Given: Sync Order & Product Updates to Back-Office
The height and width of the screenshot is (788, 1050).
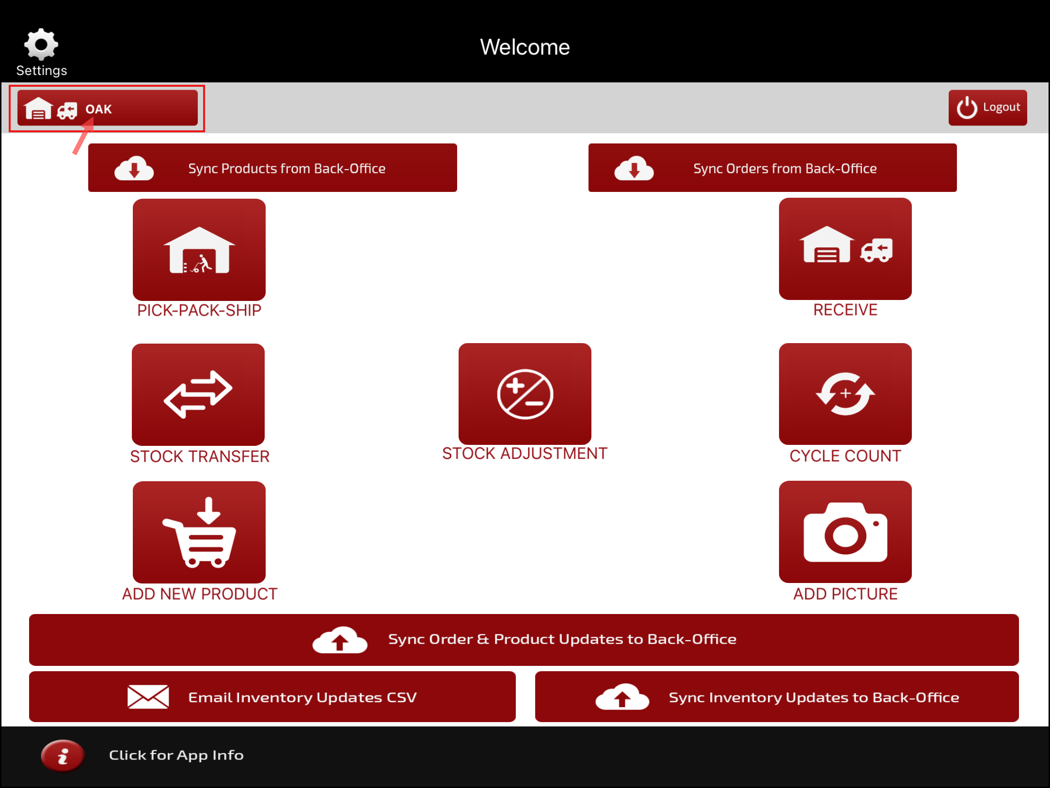Looking at the screenshot, I should tap(524, 639).
